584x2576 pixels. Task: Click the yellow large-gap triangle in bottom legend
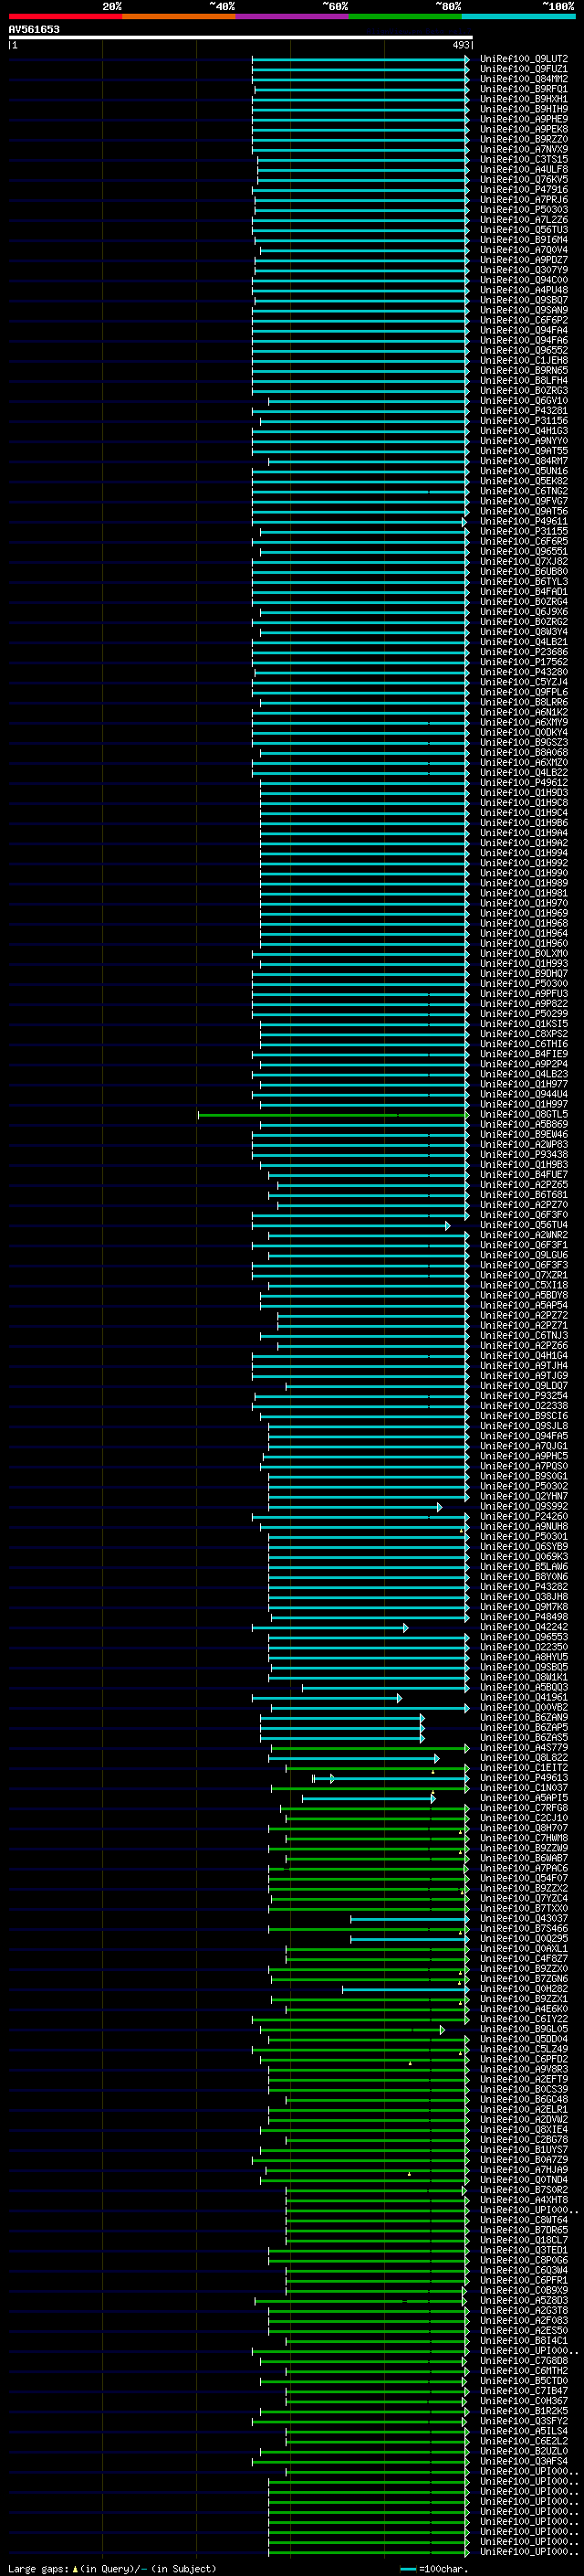pos(75,2569)
